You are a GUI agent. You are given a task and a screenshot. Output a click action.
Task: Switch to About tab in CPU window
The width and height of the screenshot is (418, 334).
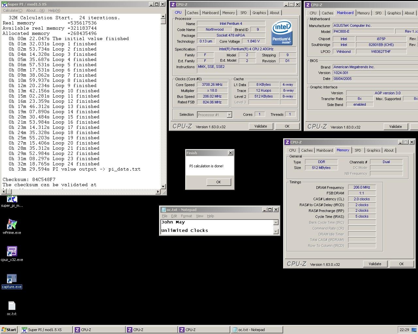(275, 13)
